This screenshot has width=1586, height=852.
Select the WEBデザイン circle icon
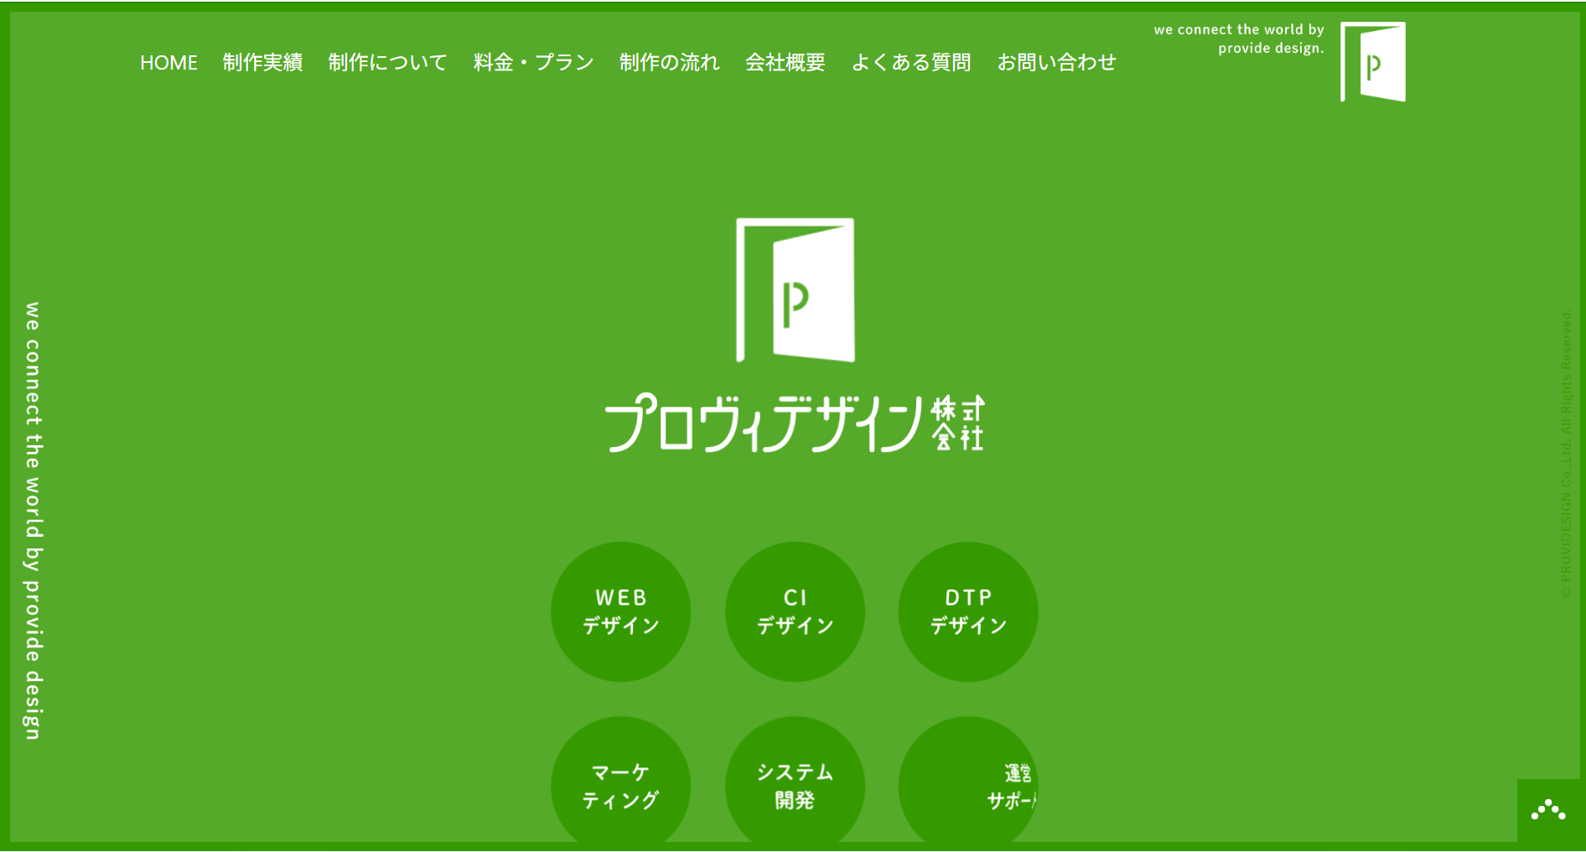[x=620, y=611]
